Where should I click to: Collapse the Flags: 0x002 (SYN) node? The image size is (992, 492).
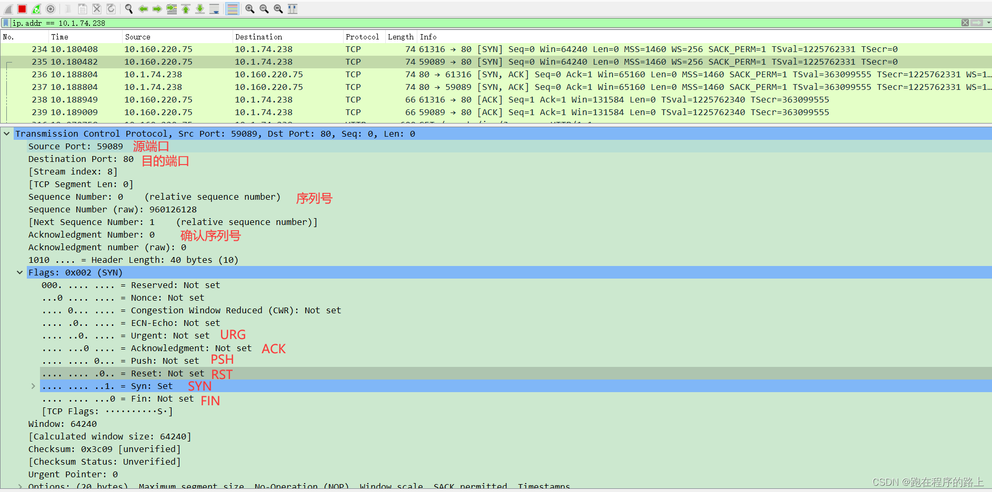click(x=19, y=273)
